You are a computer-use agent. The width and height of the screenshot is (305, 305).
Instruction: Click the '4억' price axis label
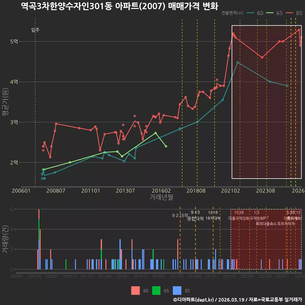14,82
